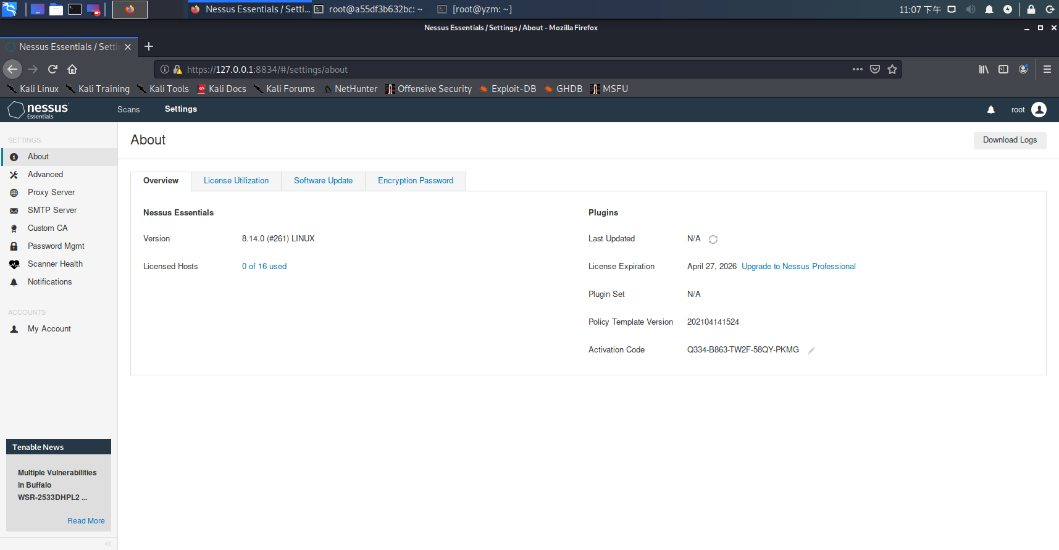Image resolution: width=1059 pixels, height=550 pixels.
Task: Bookmark this page with the star icon
Action: click(x=892, y=69)
